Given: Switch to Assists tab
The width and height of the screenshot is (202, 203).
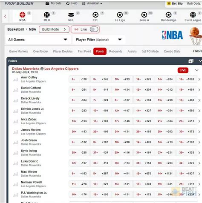Looking at the screenshot, I should coord(132,51).
